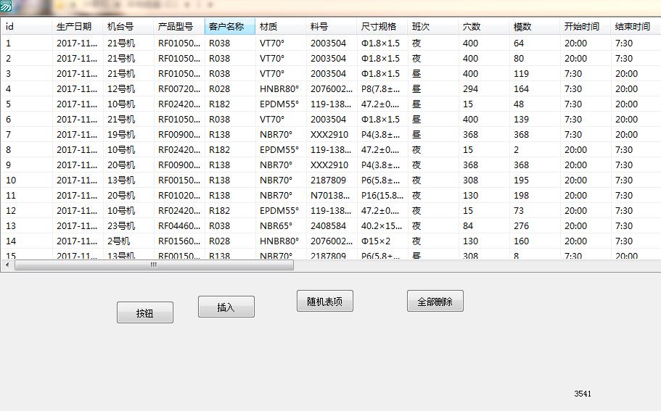Click N70138... in row 11

(330, 196)
